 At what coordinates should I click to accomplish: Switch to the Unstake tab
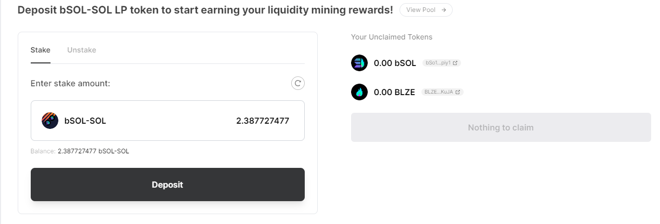pos(82,50)
